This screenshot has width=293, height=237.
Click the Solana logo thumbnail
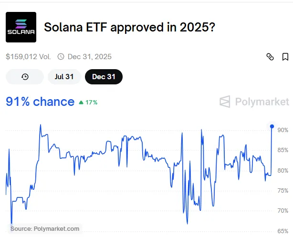pos(21,27)
